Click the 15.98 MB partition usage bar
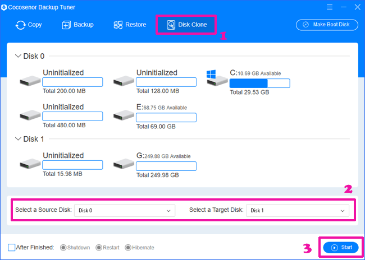Screen dimensions: 365x260 [x=72, y=165]
